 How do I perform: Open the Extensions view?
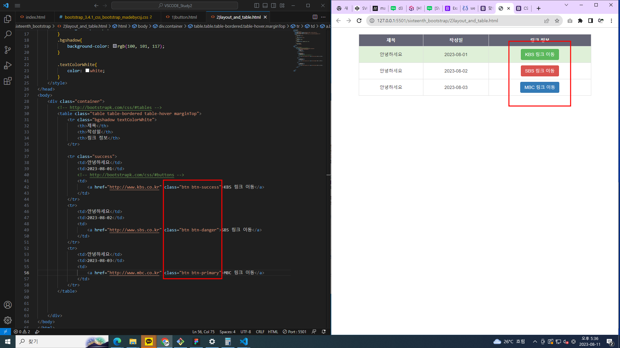click(x=8, y=81)
